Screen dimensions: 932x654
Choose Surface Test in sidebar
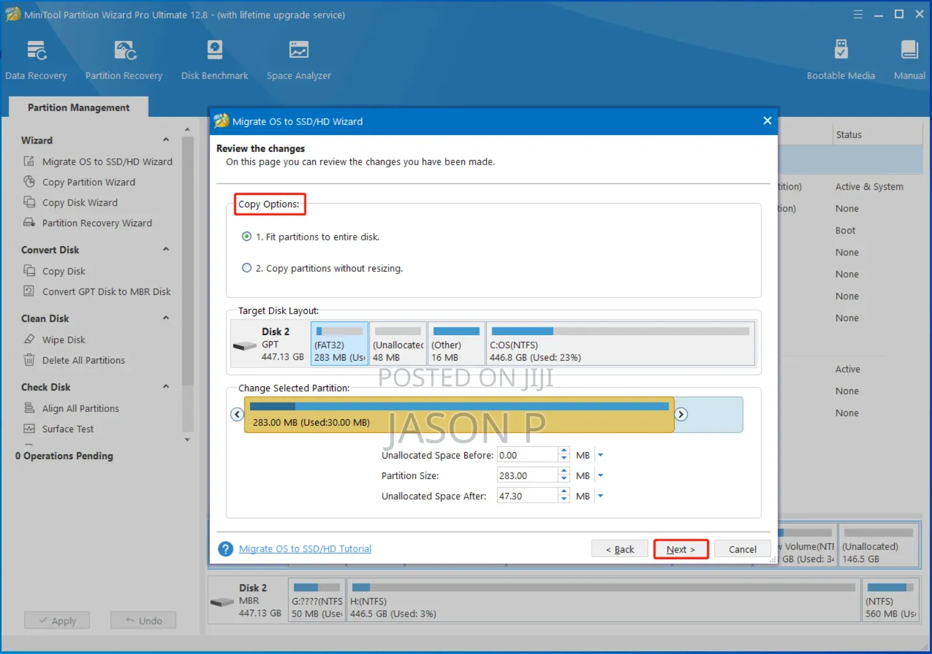[x=68, y=429]
